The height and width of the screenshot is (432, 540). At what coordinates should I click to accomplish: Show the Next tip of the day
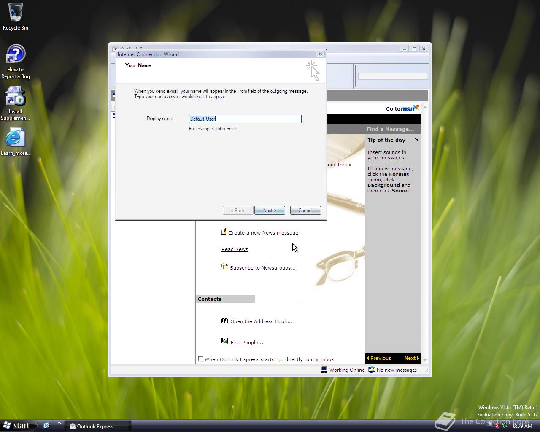point(412,358)
